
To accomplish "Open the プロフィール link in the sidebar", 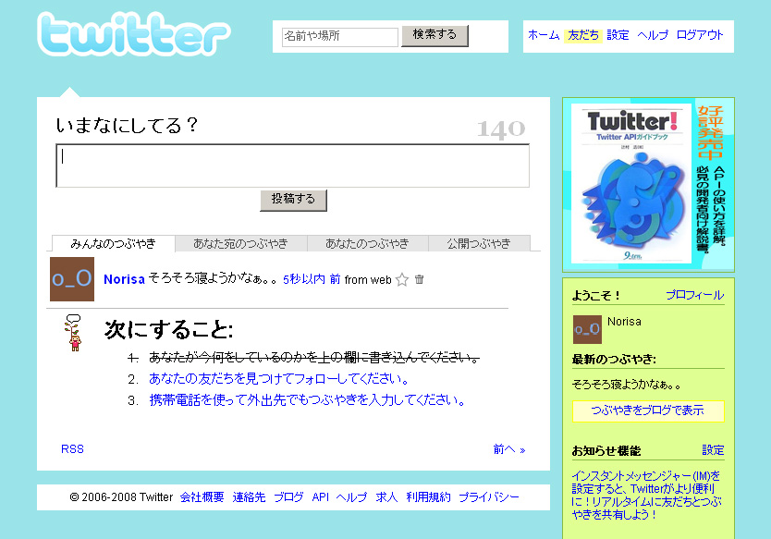I will tap(695, 295).
